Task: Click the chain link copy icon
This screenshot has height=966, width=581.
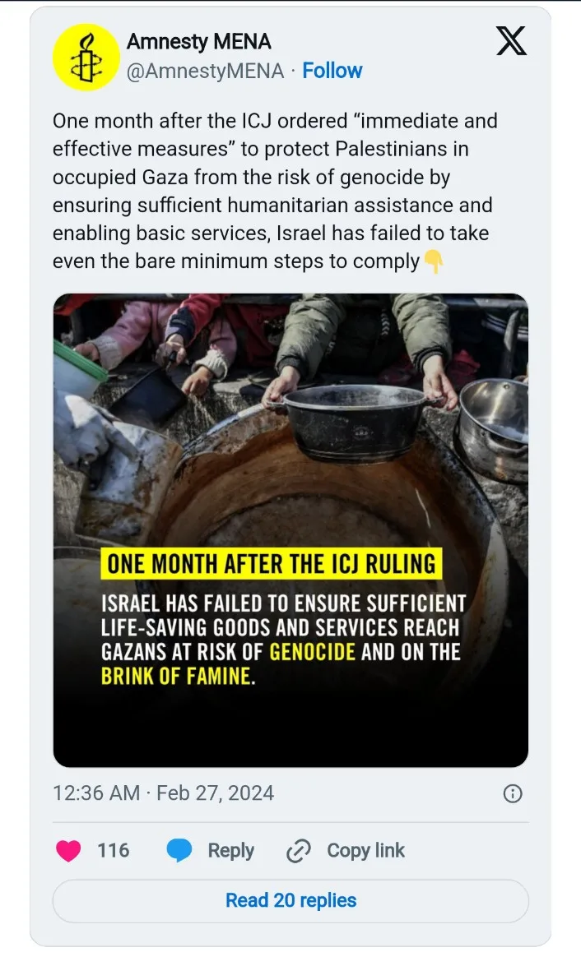Action: pos(299,851)
